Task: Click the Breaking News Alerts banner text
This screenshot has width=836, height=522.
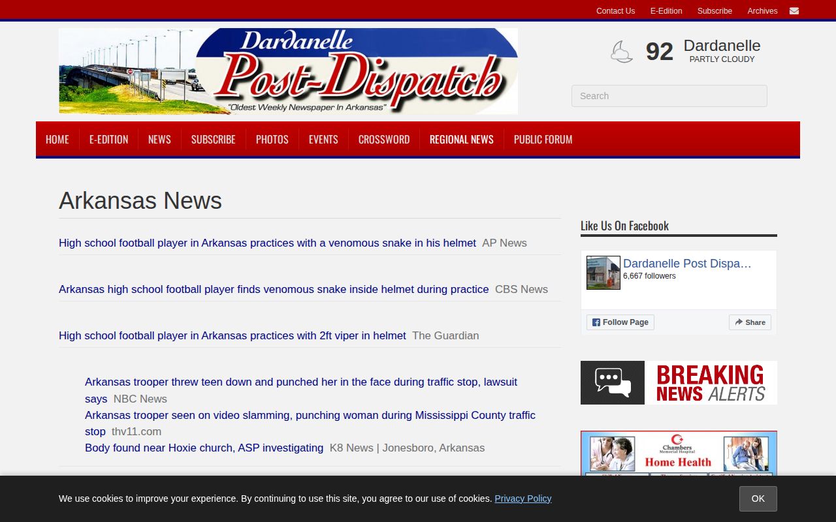Action: point(711,383)
